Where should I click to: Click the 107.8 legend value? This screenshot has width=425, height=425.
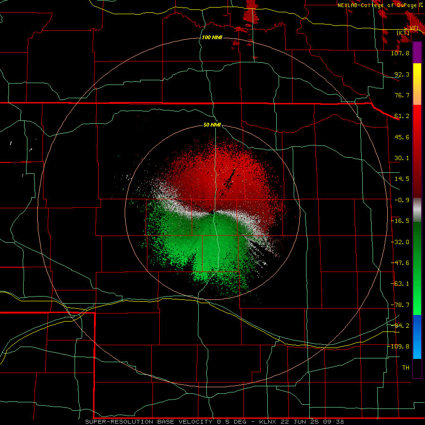pos(400,53)
